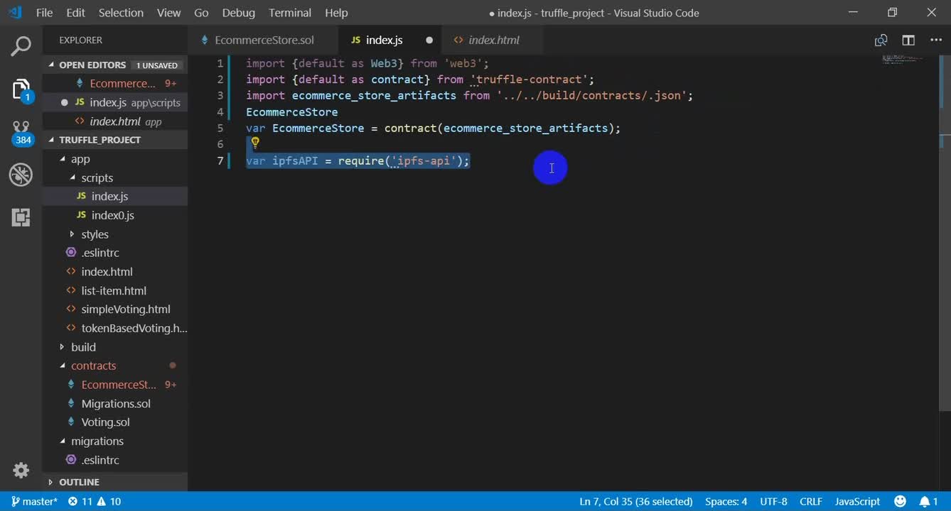This screenshot has width=951, height=511.
Task: Switch to the index.html editor tab
Action: (x=493, y=40)
